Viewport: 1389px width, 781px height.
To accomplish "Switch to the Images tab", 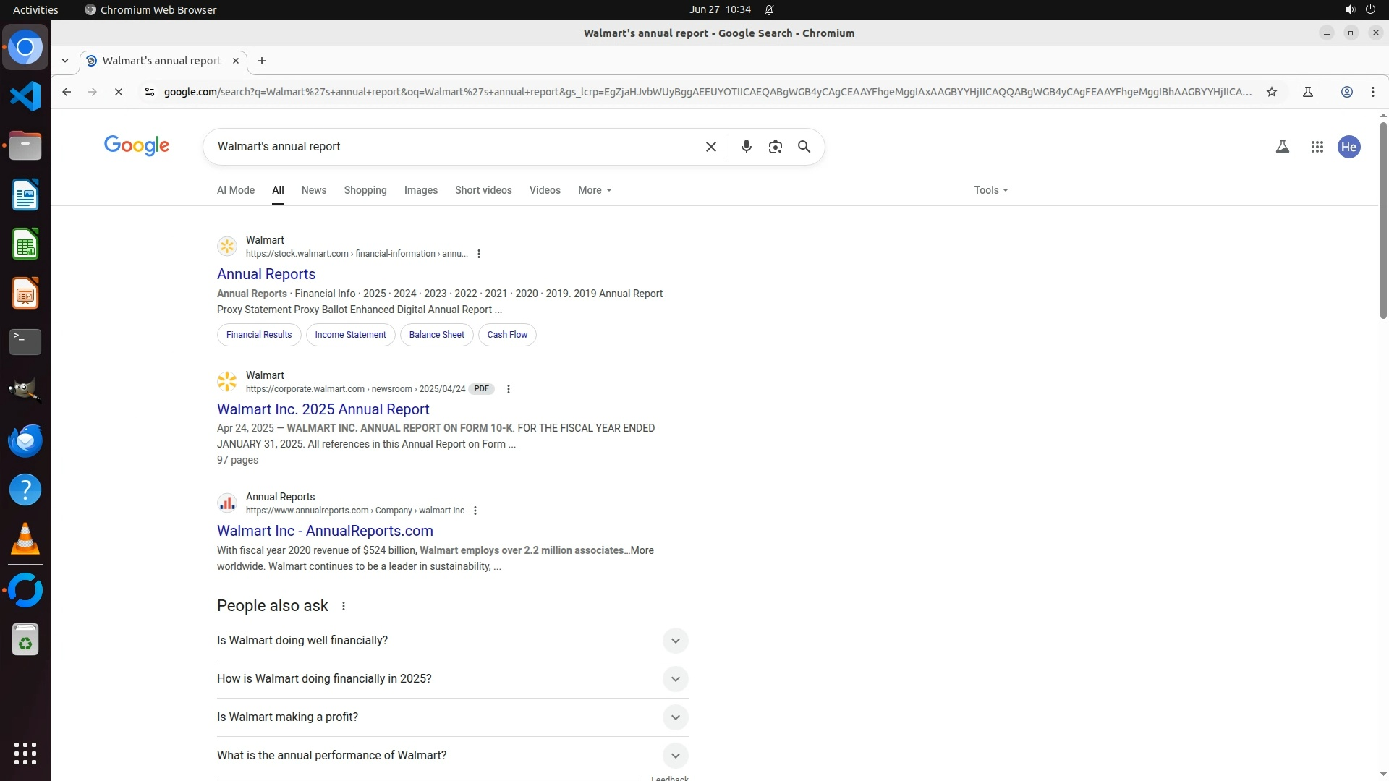I will 420,190.
